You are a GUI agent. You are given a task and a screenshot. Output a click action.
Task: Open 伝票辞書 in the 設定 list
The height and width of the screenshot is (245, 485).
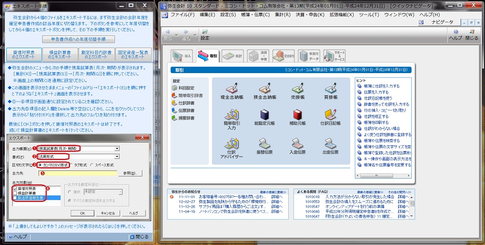pos(183,110)
